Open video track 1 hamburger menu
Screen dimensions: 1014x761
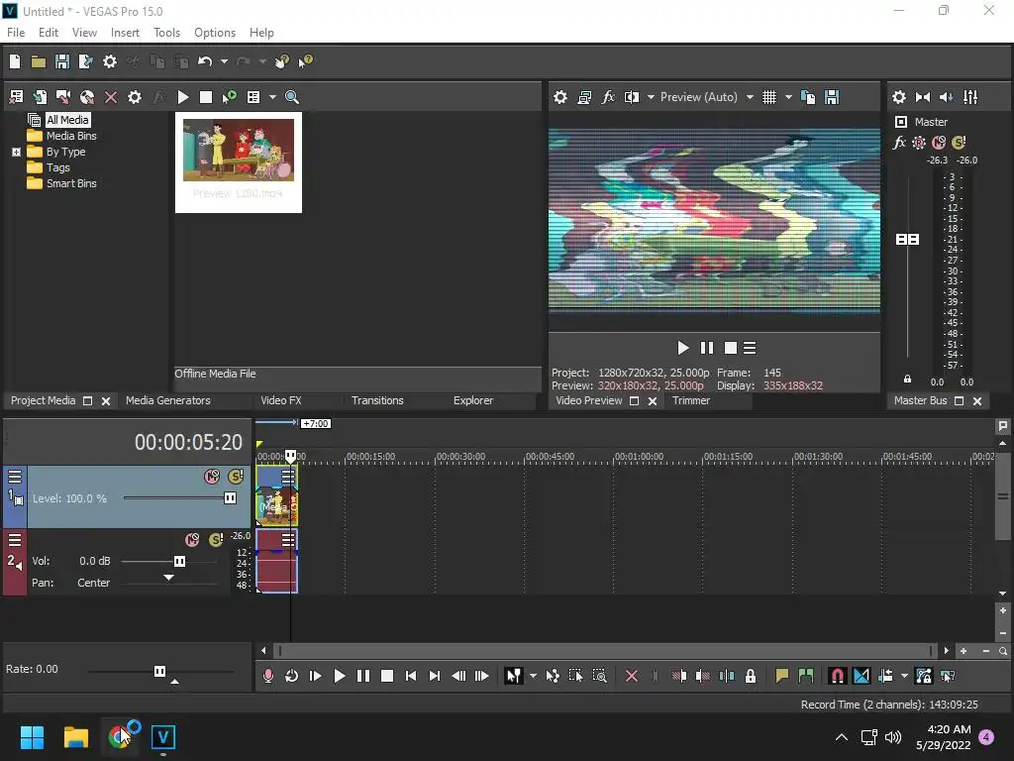pyautogui.click(x=15, y=477)
